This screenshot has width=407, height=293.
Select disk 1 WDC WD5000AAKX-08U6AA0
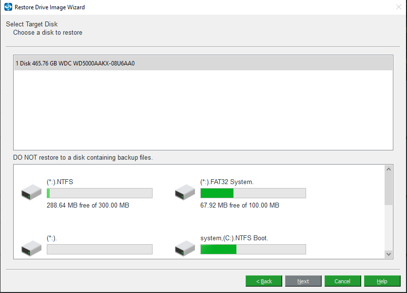tap(203, 63)
